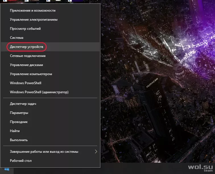Select Найти search entry
215x174 pixels.
tap(50, 131)
